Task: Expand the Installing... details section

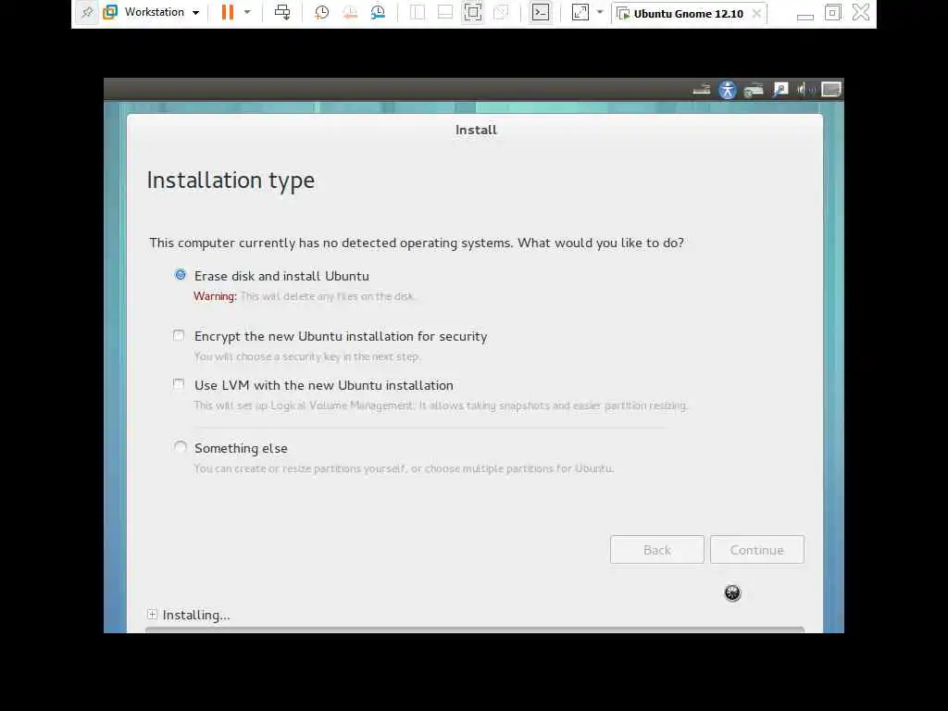Action: (153, 615)
